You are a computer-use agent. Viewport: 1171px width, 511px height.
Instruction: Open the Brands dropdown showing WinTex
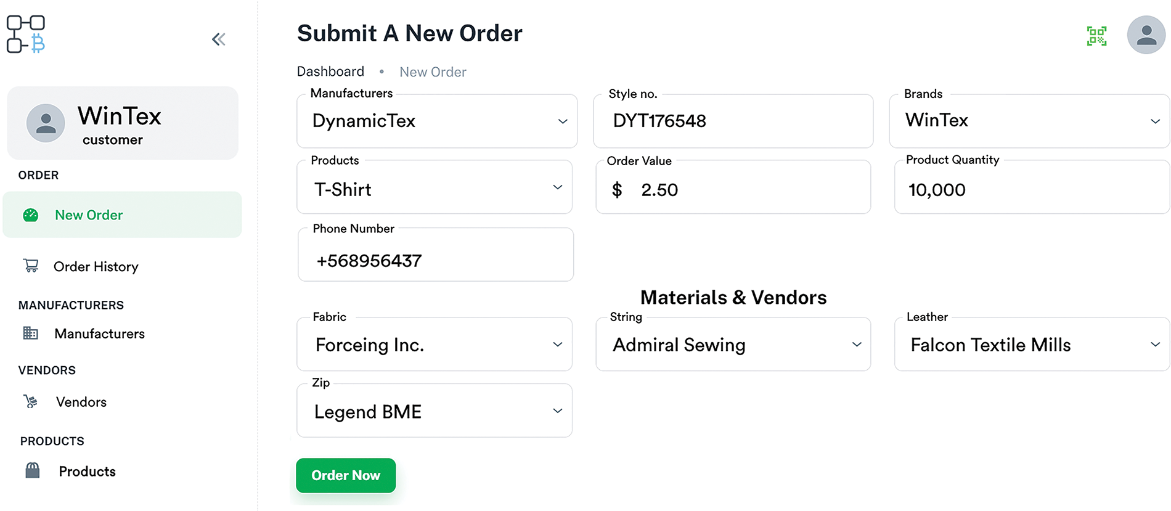(x=1029, y=121)
